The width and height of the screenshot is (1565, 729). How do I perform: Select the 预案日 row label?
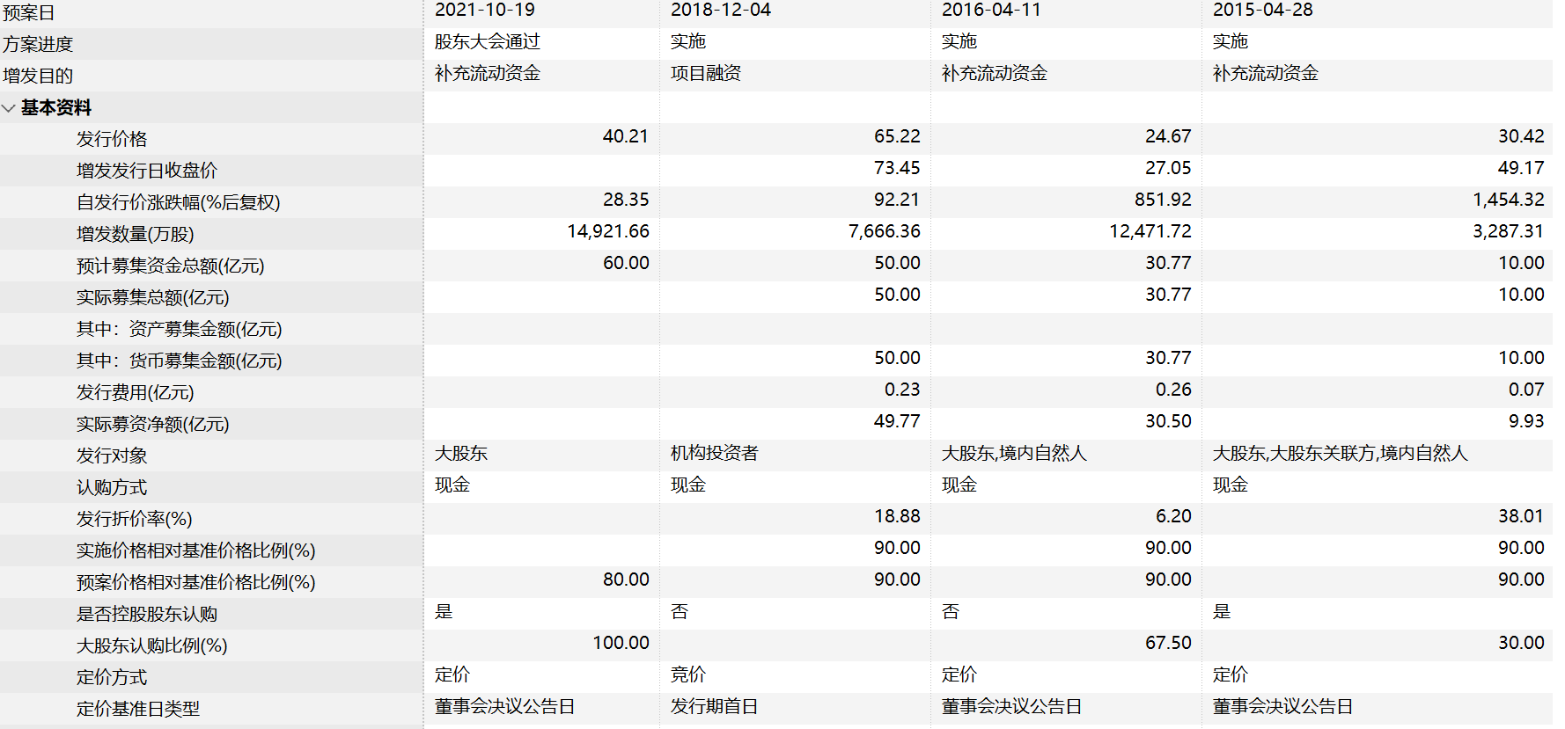tap(29, 12)
